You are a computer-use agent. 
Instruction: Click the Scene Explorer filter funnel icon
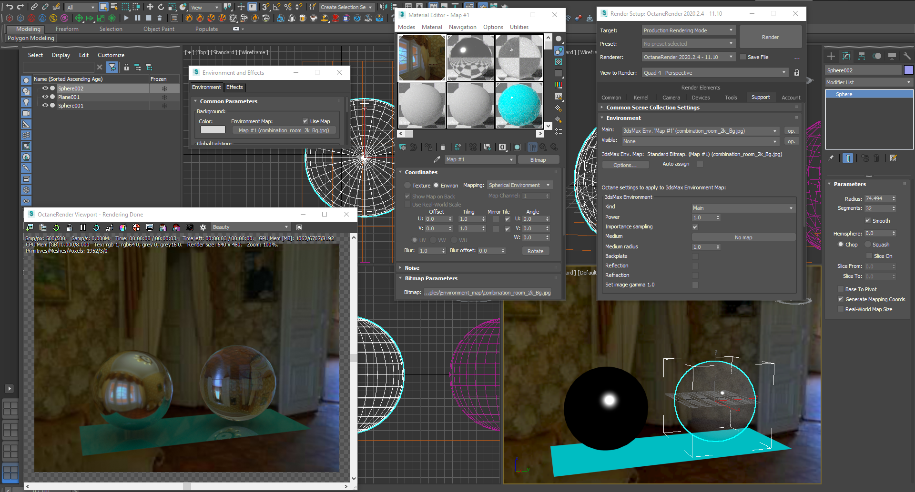click(x=112, y=67)
